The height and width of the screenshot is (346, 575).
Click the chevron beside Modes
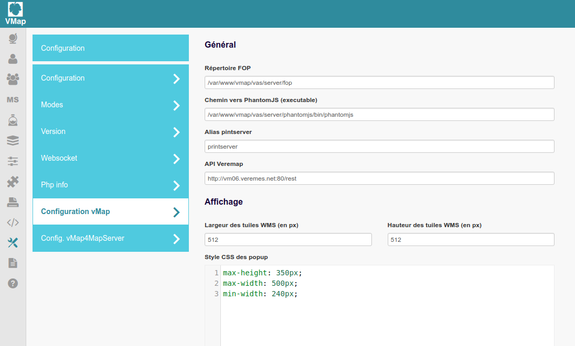[x=176, y=105]
